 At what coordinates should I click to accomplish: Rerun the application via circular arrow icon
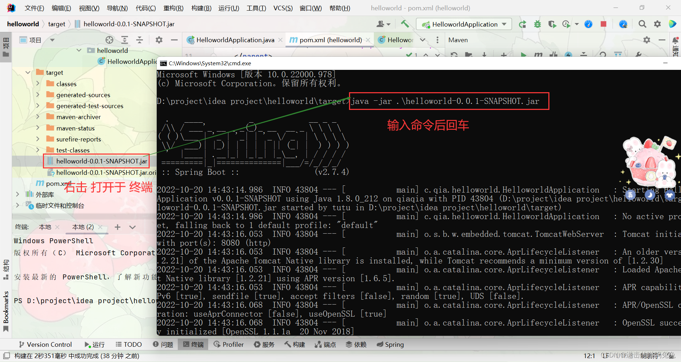(x=522, y=24)
